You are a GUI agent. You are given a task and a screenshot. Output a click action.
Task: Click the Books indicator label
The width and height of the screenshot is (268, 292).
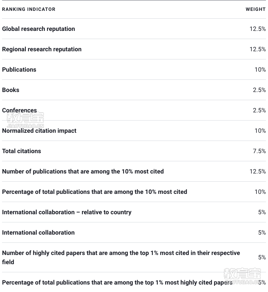click(x=11, y=90)
